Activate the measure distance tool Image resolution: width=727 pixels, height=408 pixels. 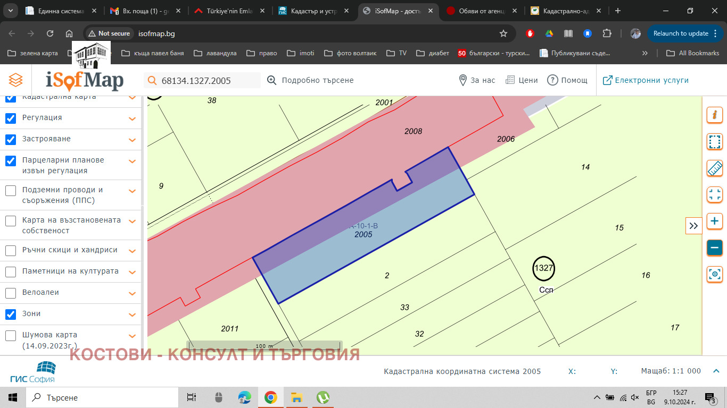pyautogui.click(x=714, y=168)
